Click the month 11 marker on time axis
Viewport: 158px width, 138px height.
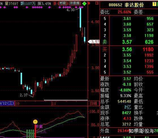click(54, 104)
